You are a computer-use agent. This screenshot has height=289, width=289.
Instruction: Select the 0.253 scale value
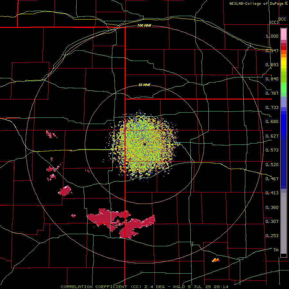pyautogui.click(x=272, y=236)
